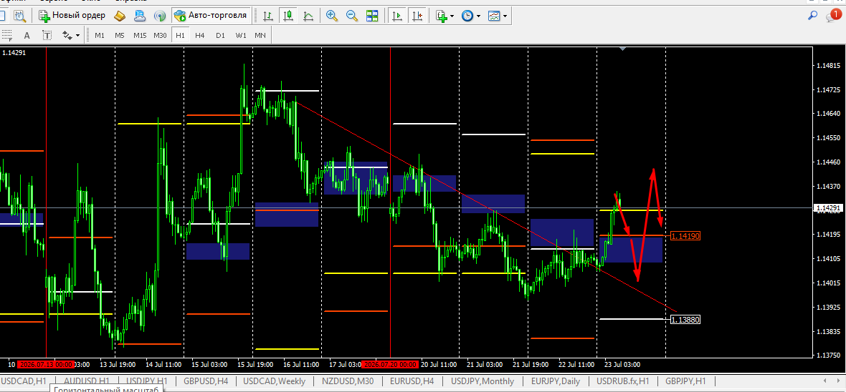Click the 2026.07.20 00:00 date marker

[x=390, y=365]
